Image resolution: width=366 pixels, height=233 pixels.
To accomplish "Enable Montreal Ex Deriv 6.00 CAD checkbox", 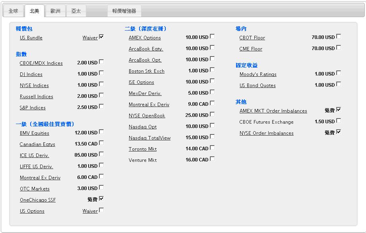I will [101, 177].
